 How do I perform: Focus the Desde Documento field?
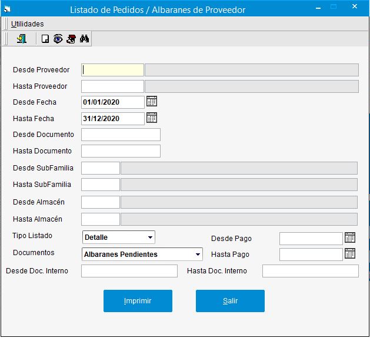121,135
